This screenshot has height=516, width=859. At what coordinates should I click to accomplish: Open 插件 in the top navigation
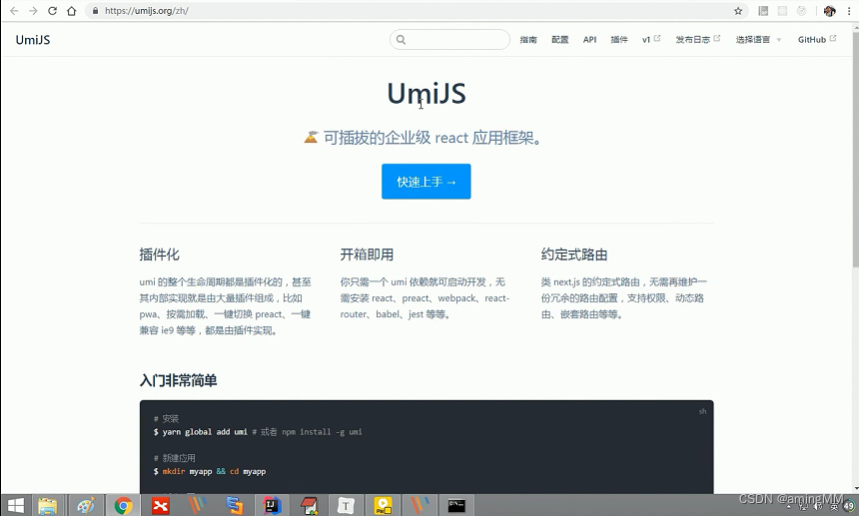pos(619,39)
